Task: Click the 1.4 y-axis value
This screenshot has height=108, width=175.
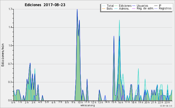Action: [x=10, y=27]
